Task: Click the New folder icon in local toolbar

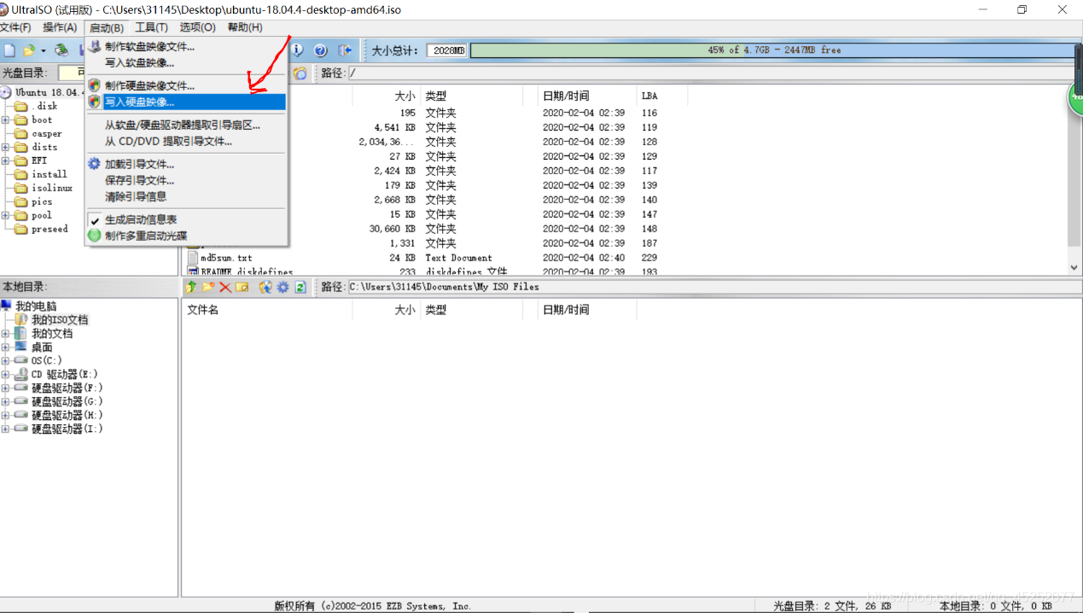Action: coord(208,287)
